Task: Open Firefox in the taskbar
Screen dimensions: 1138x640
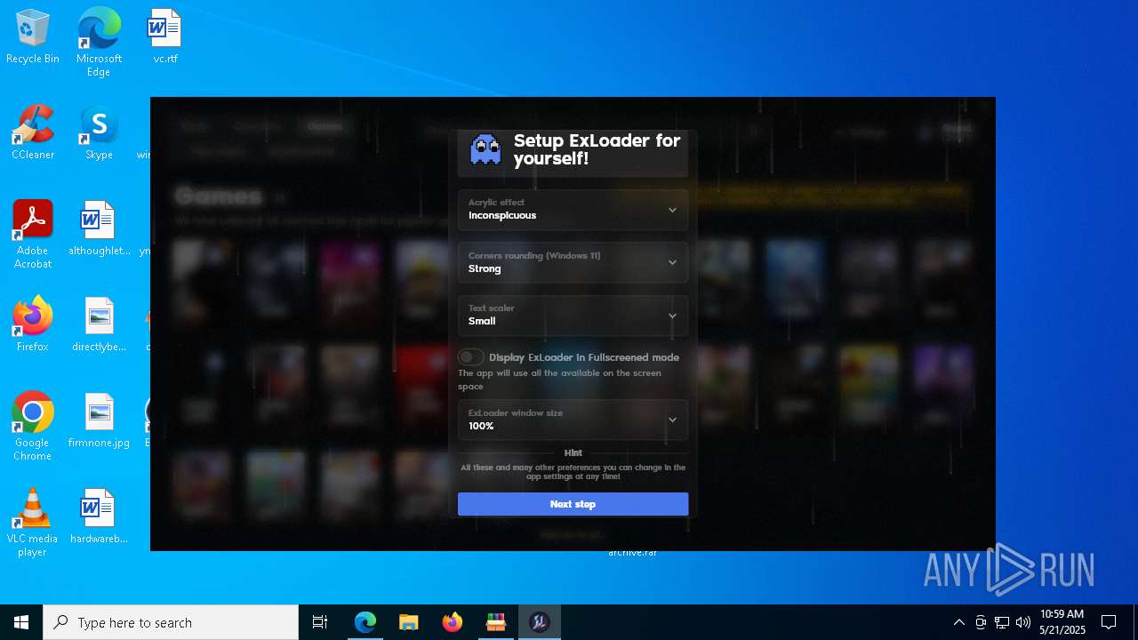Action: tap(453, 622)
